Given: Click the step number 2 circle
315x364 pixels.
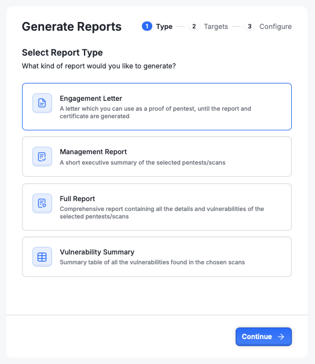Looking at the screenshot, I should (x=194, y=26).
